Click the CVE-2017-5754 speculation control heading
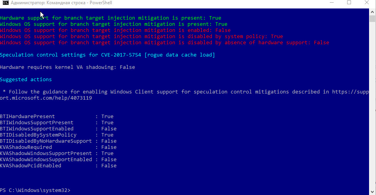The width and height of the screenshot is (376, 195). point(107,55)
